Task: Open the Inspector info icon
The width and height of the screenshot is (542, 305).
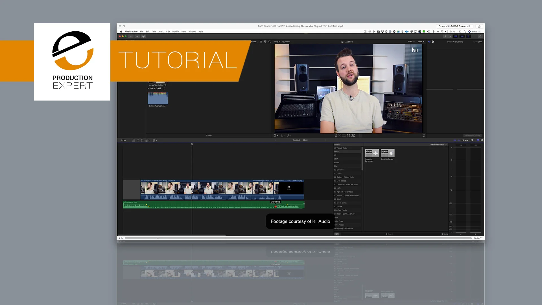Action: [x=433, y=42]
